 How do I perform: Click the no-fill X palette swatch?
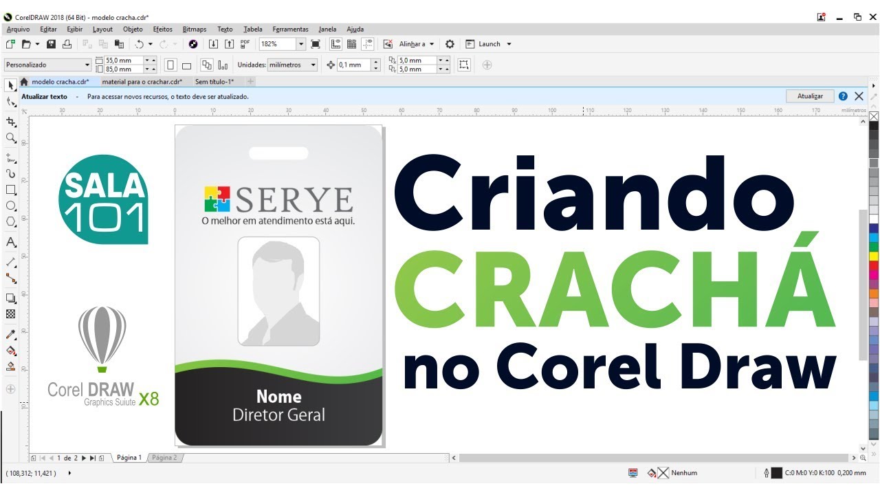[874, 116]
